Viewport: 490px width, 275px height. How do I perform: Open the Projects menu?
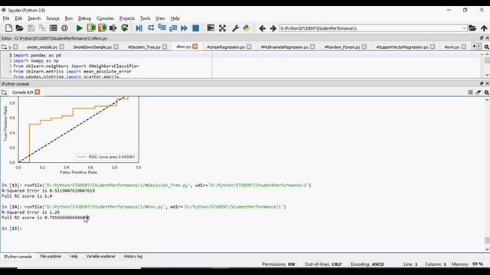tap(127, 18)
